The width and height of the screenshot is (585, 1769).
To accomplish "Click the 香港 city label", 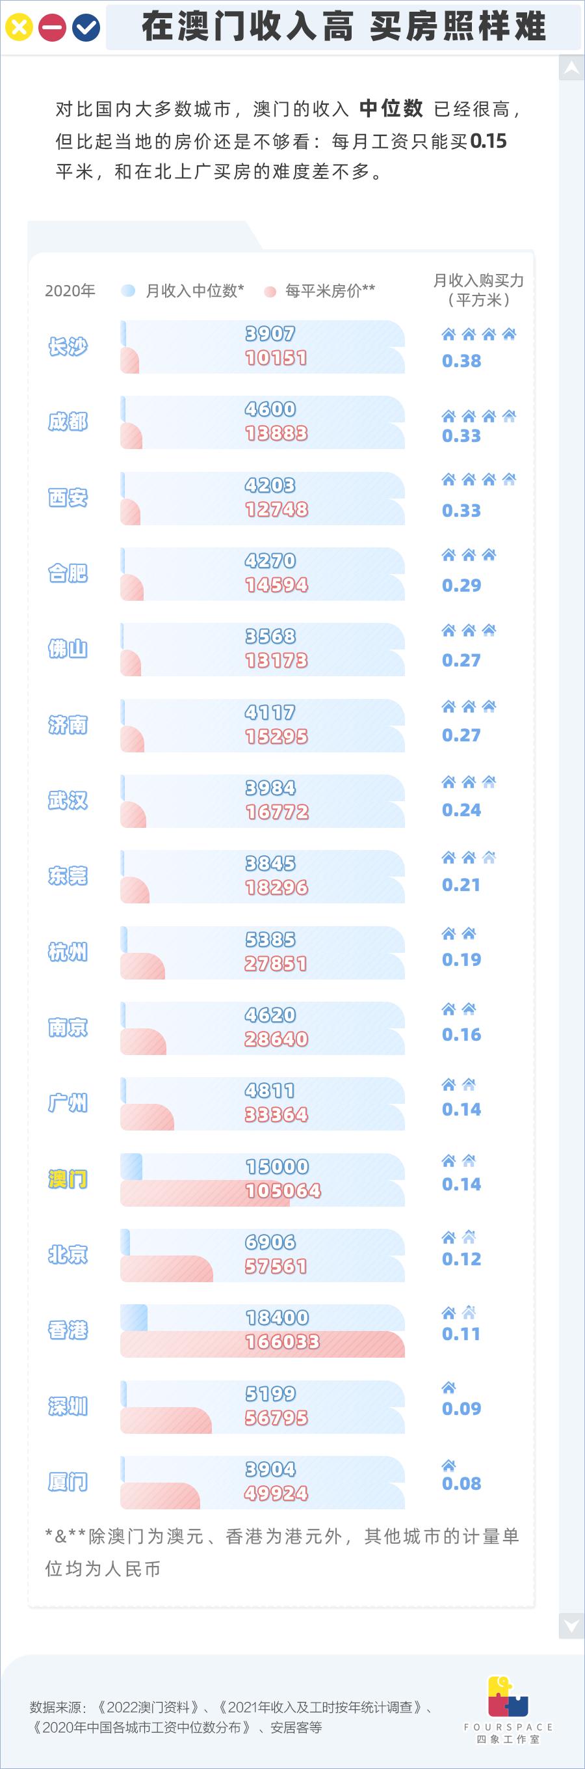I will pyautogui.click(x=68, y=1330).
